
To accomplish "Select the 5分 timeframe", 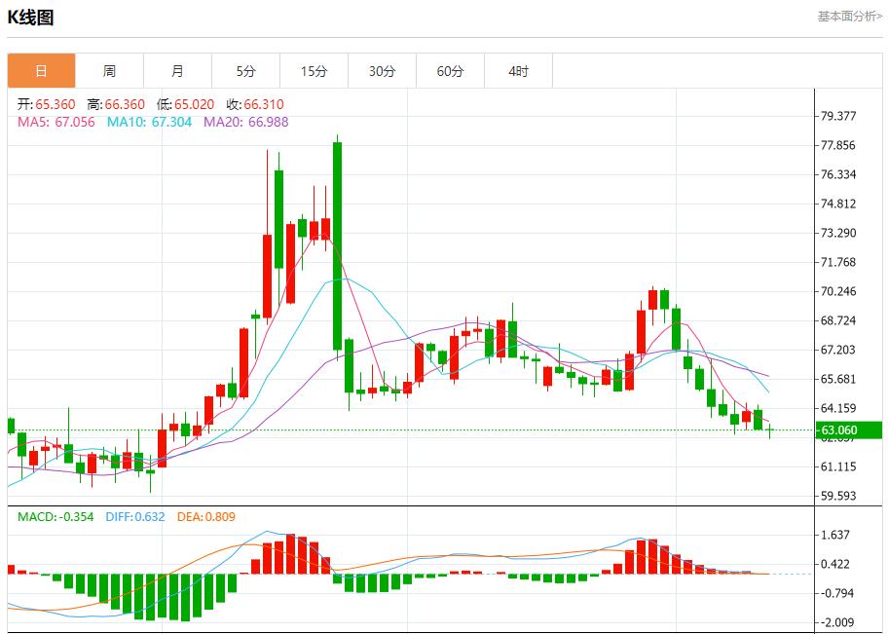I will pos(245,70).
